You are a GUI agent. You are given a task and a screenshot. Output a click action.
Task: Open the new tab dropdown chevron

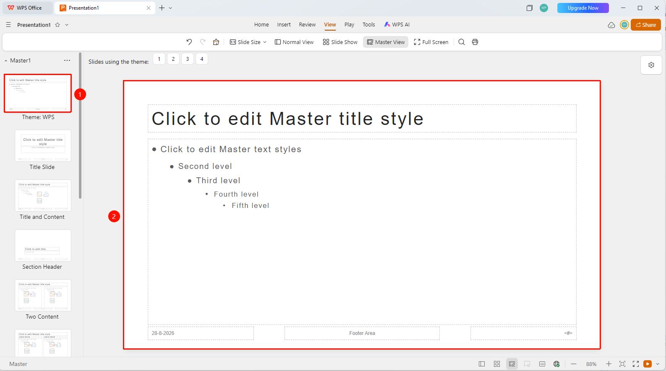click(x=170, y=8)
